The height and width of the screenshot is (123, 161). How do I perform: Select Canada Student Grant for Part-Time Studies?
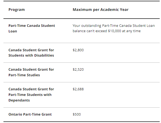31,72
